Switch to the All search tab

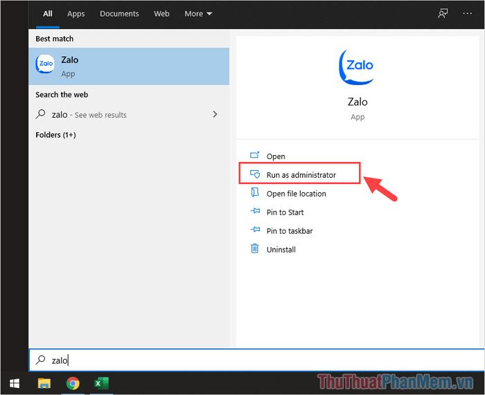(48, 14)
